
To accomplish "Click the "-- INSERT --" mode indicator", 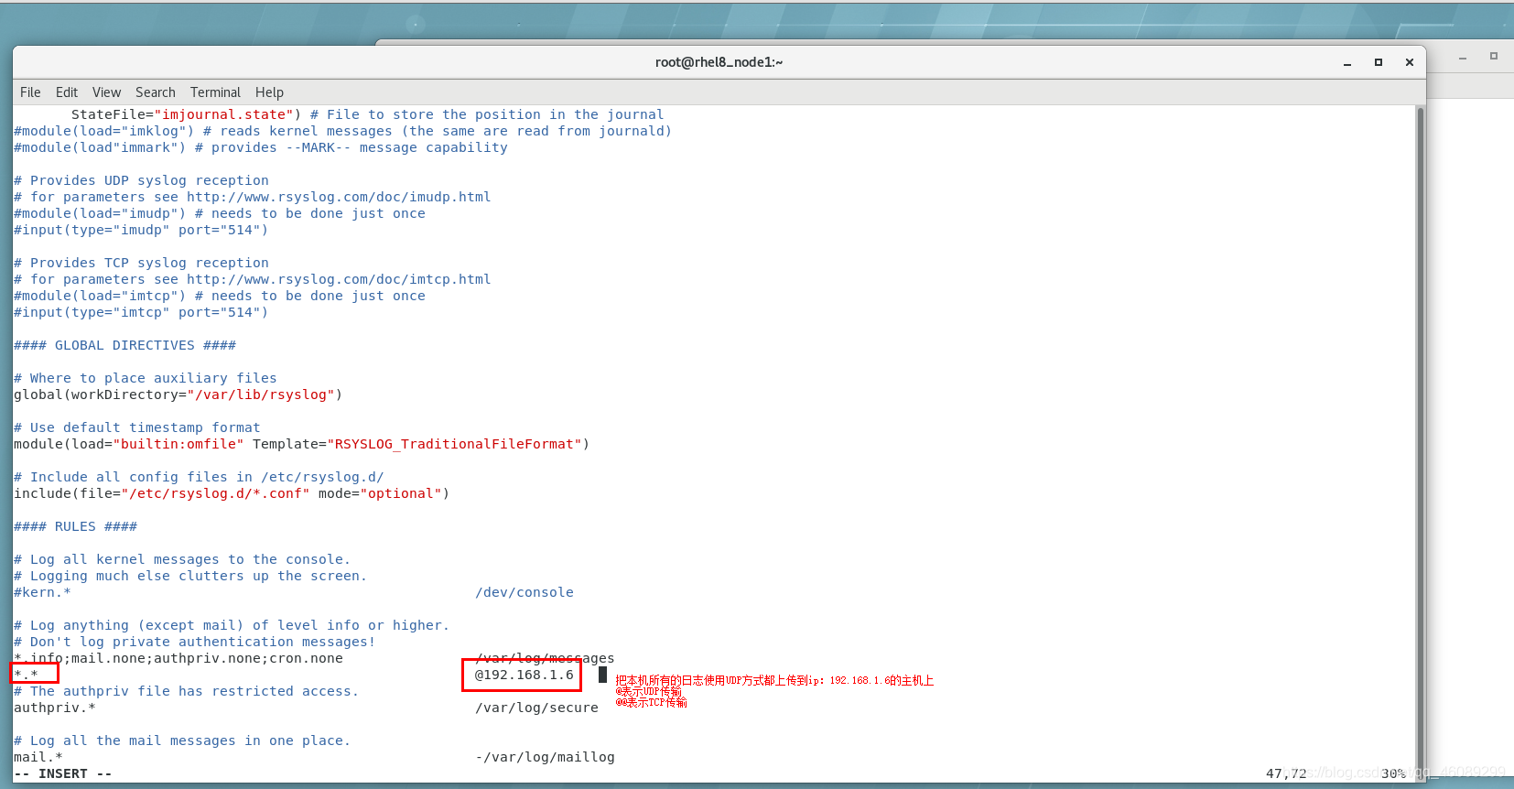I will tap(63, 773).
